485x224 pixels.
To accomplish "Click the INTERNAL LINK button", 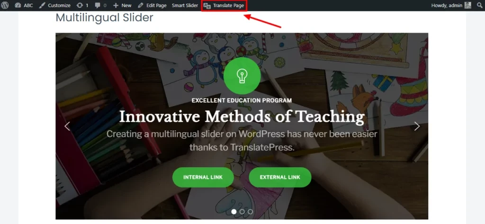I will (203, 177).
